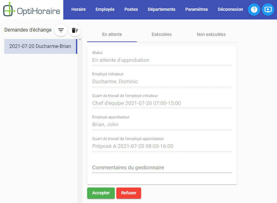Open the Horaire menu
This screenshot has height=203, width=277.
click(78, 9)
